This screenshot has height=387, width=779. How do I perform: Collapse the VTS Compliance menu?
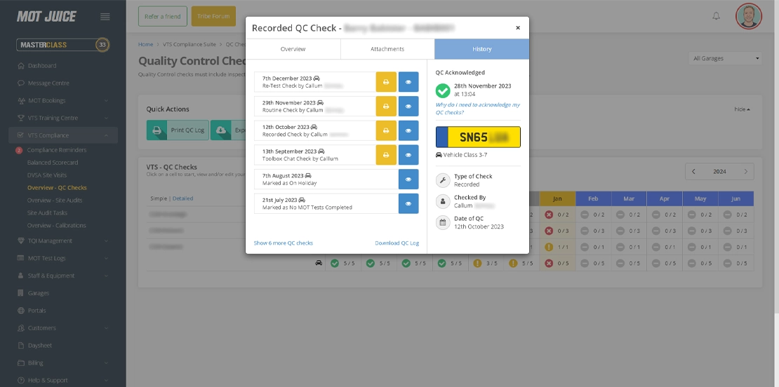pyautogui.click(x=63, y=135)
